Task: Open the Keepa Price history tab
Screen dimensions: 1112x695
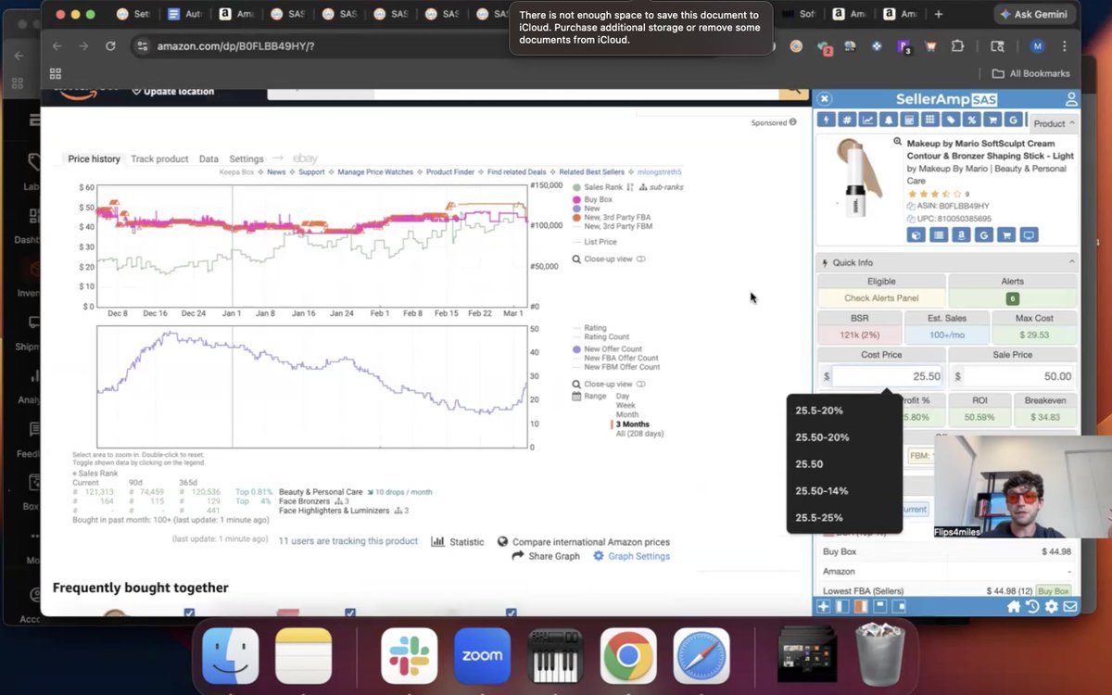Action: click(x=94, y=158)
